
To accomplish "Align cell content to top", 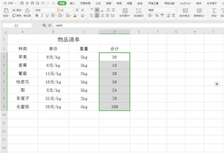I will [92, 10].
